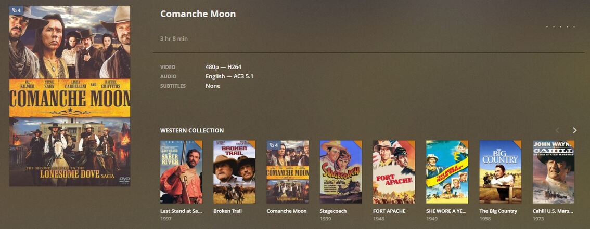
Task: Click the unwatched corner flag on Broken Trail poster
Action: 253,143
